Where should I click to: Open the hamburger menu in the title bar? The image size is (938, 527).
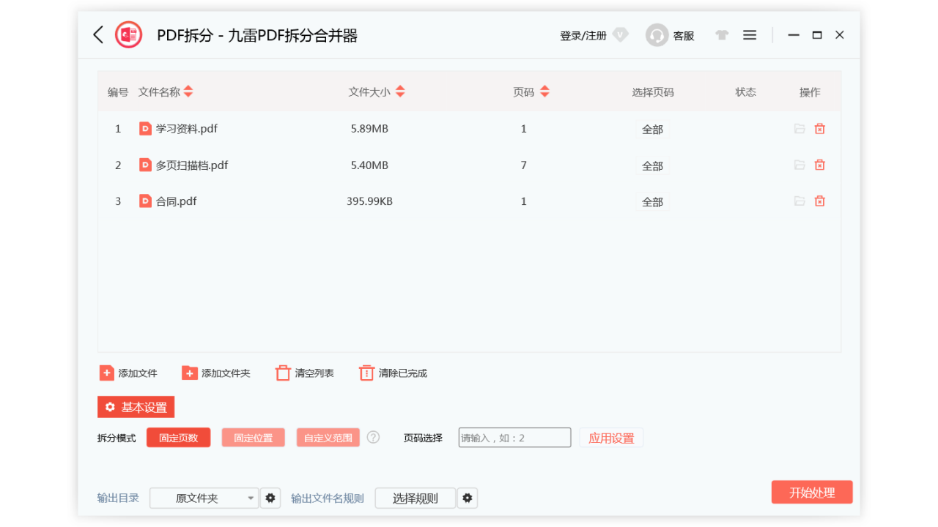coord(749,34)
